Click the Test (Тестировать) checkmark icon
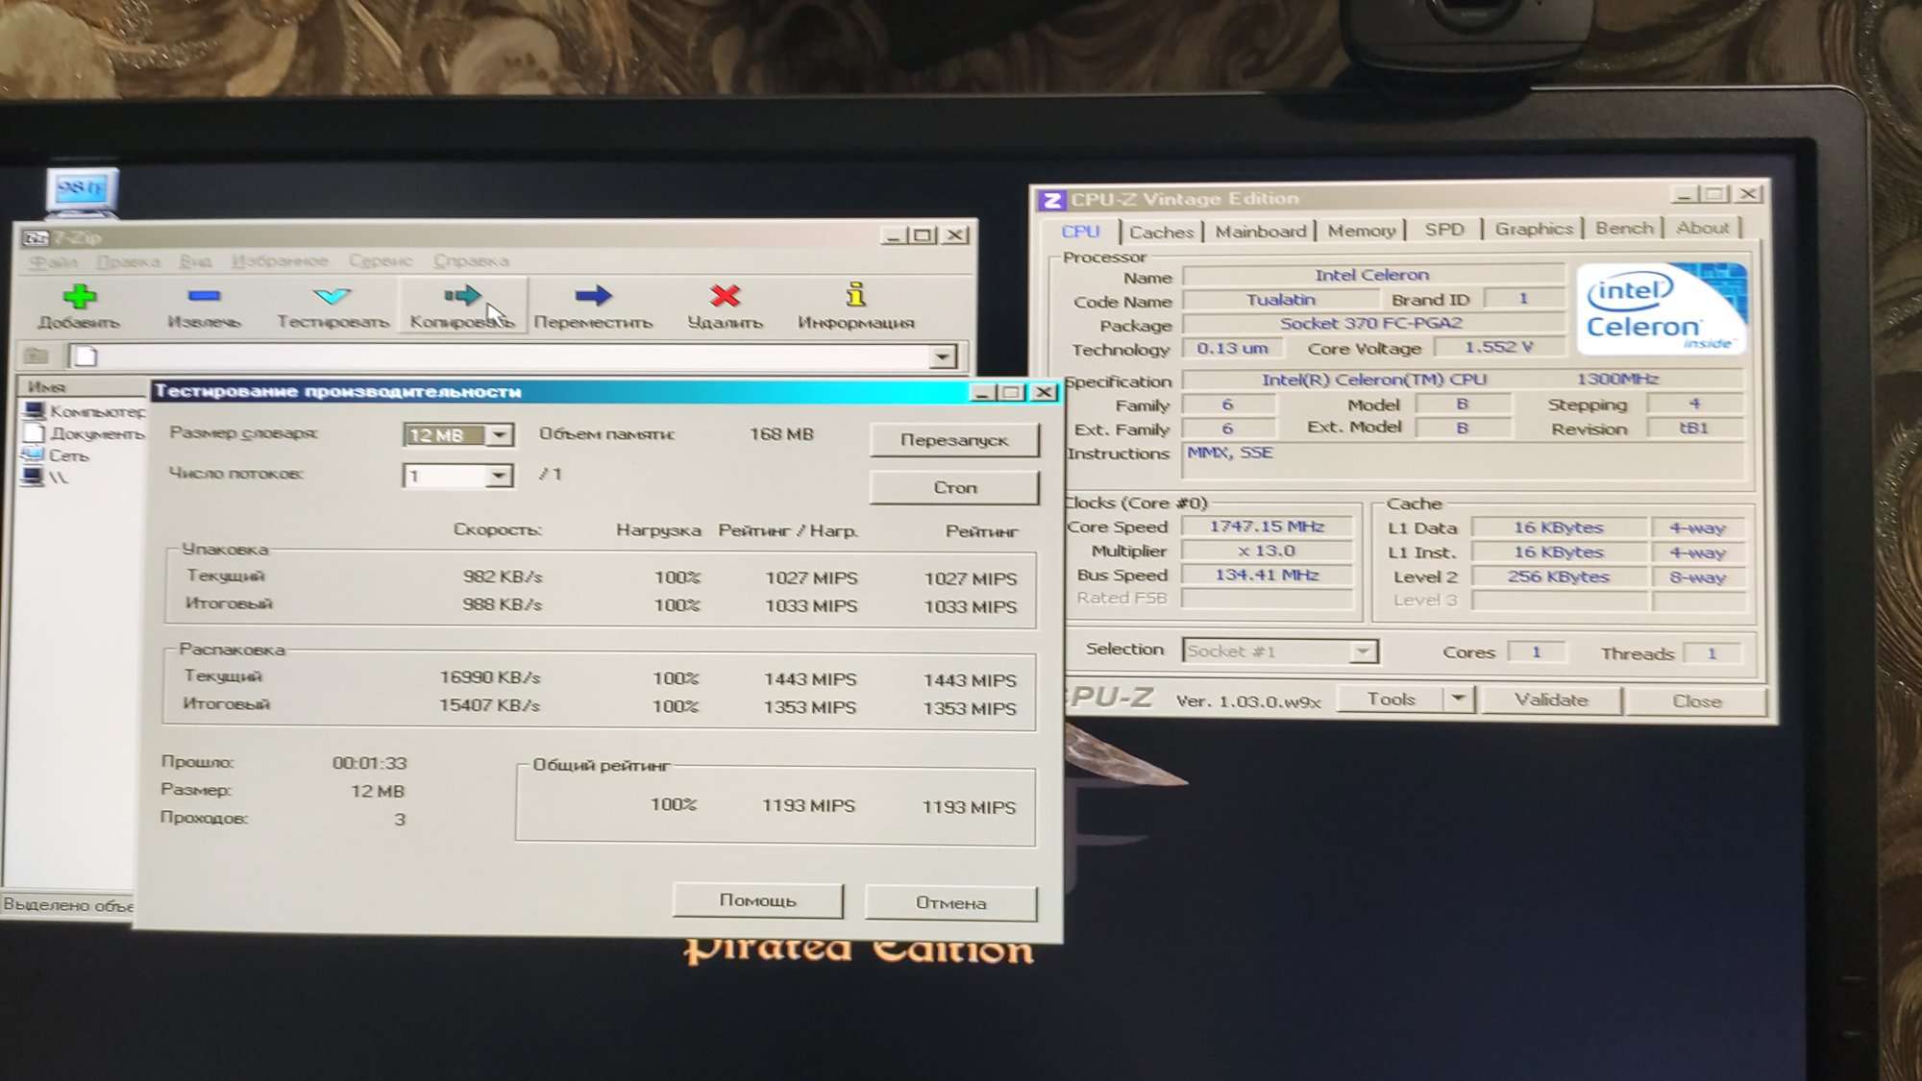This screenshot has width=1922, height=1081. (x=333, y=295)
